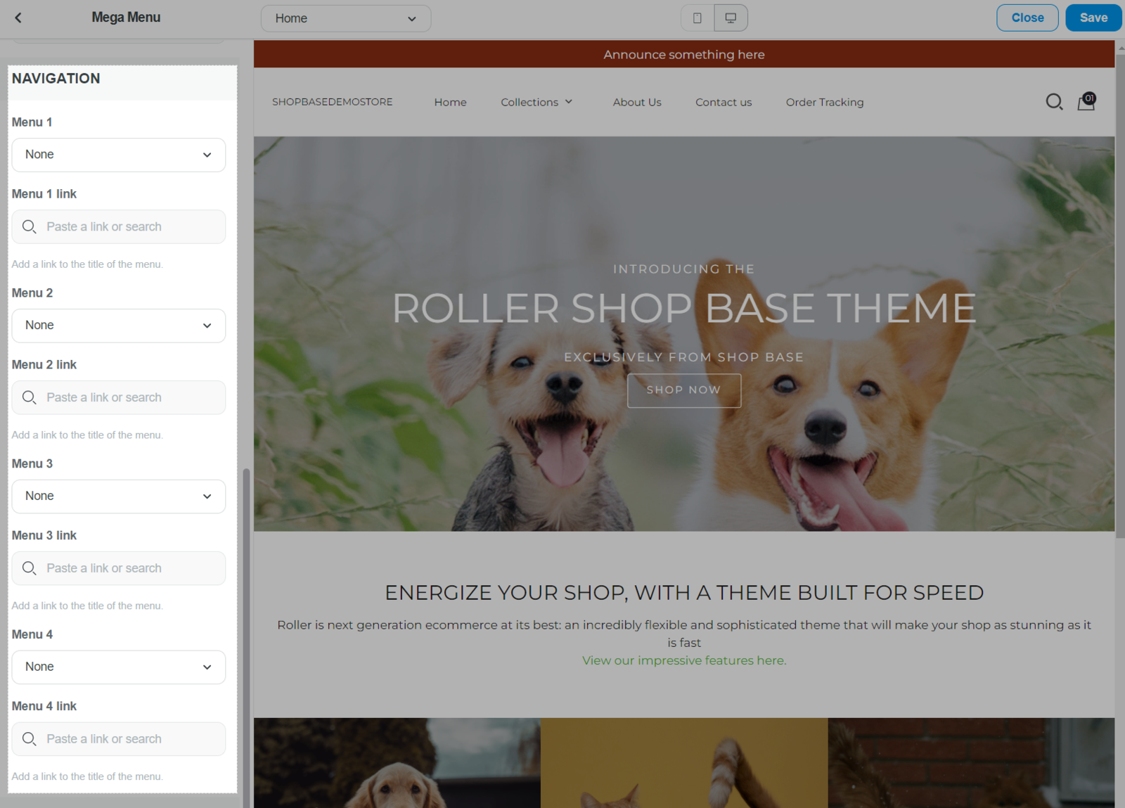
Task: Go back using the left arrow icon
Action: pos(18,18)
